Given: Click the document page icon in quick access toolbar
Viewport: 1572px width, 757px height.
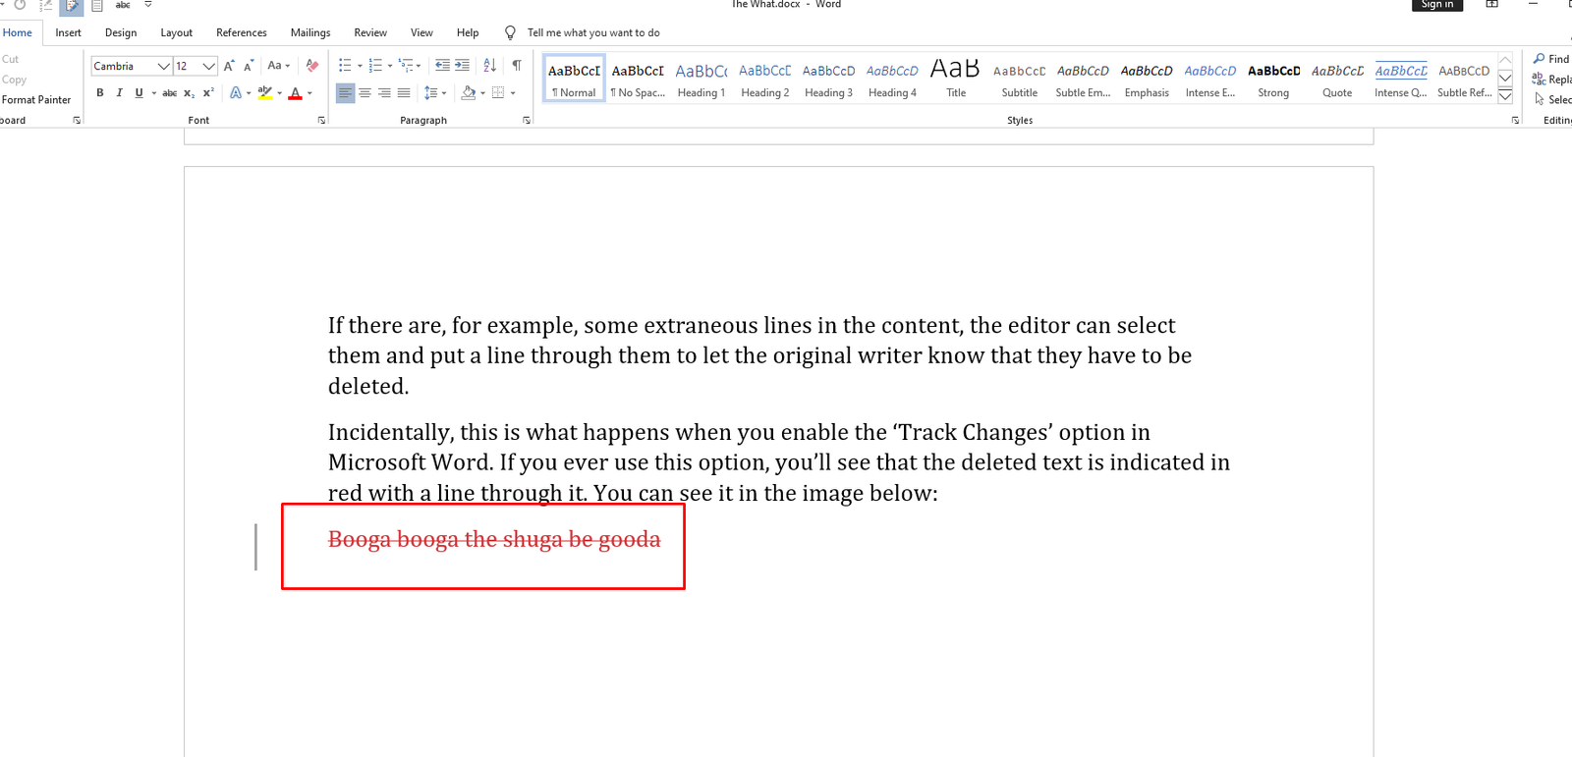Looking at the screenshot, I should (x=97, y=5).
